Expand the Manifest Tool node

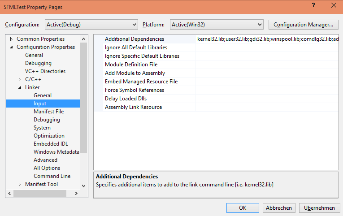(20, 184)
